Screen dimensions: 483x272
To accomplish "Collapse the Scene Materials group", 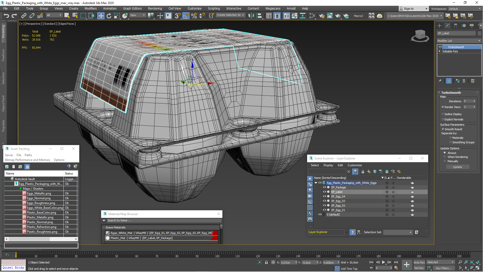I will (104, 227).
